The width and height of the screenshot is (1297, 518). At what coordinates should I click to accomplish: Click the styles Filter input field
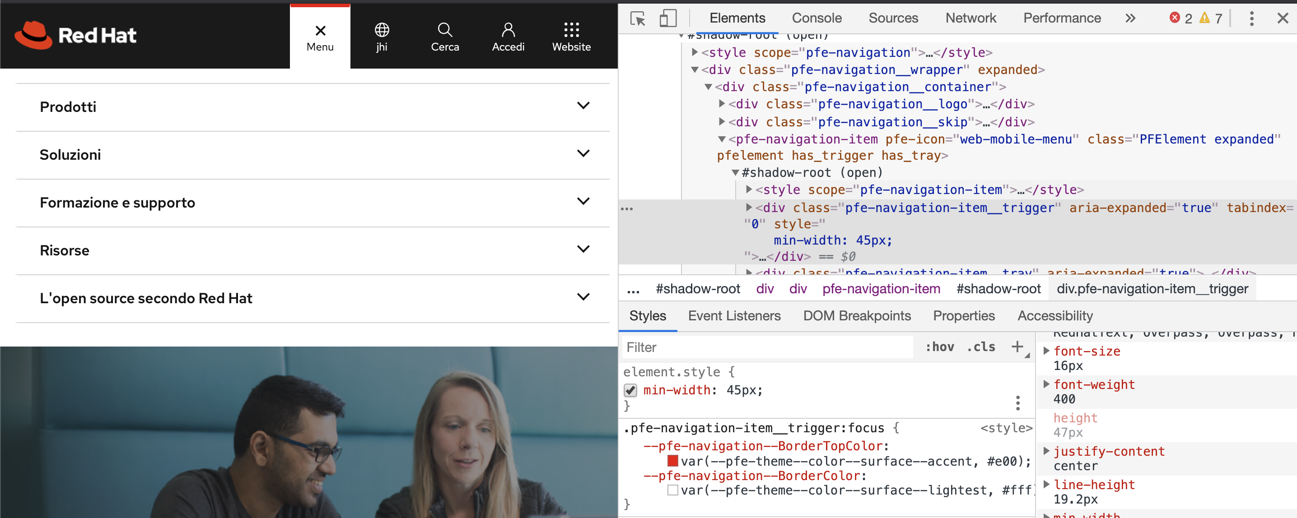765,347
